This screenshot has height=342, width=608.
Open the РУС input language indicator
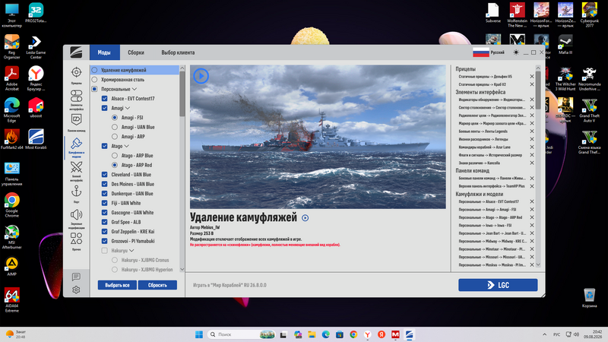[x=556, y=334]
